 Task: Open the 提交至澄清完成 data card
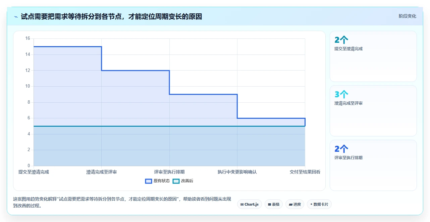click(373, 57)
